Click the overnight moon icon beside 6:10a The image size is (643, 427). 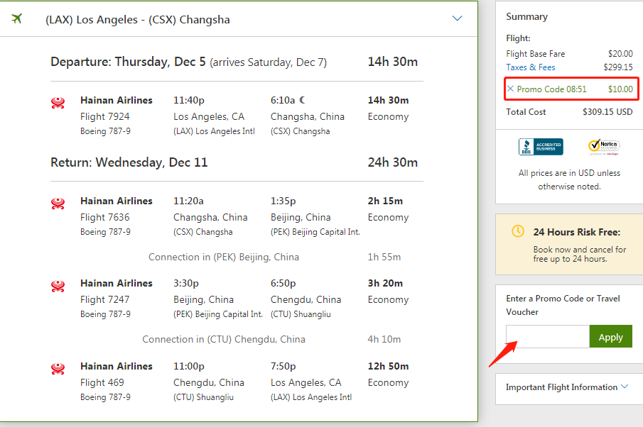click(302, 100)
